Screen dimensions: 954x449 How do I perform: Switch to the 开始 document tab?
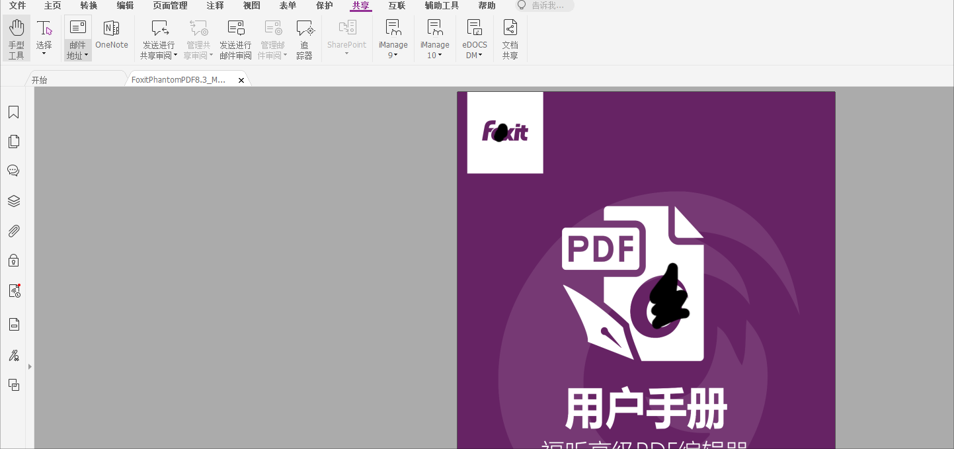[x=38, y=79]
